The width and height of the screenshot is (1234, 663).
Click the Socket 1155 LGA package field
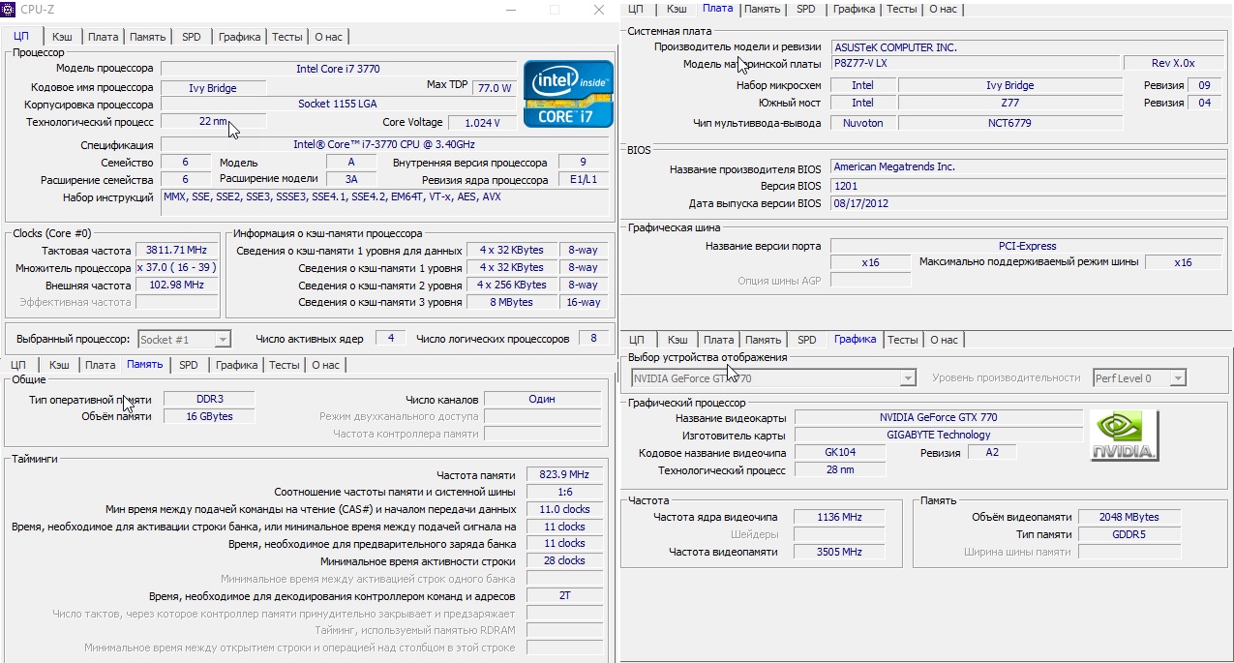(337, 104)
